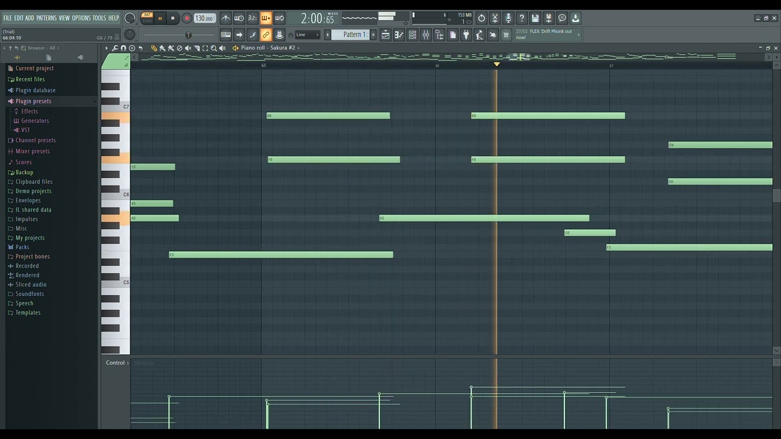Click the yellow playhead marker on timeline
This screenshot has height=439, width=781.
[x=497, y=64]
